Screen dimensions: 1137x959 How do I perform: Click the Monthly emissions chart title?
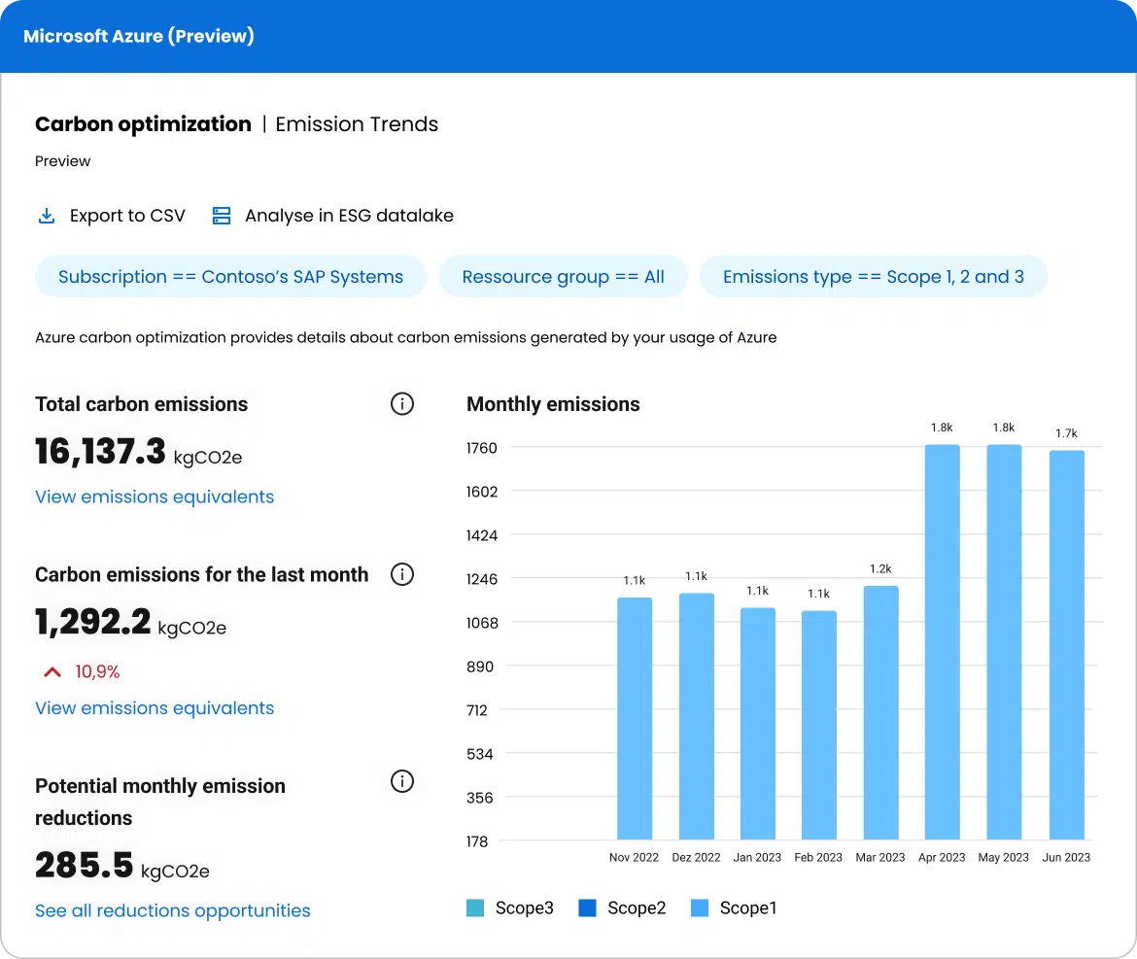pyautogui.click(x=553, y=404)
